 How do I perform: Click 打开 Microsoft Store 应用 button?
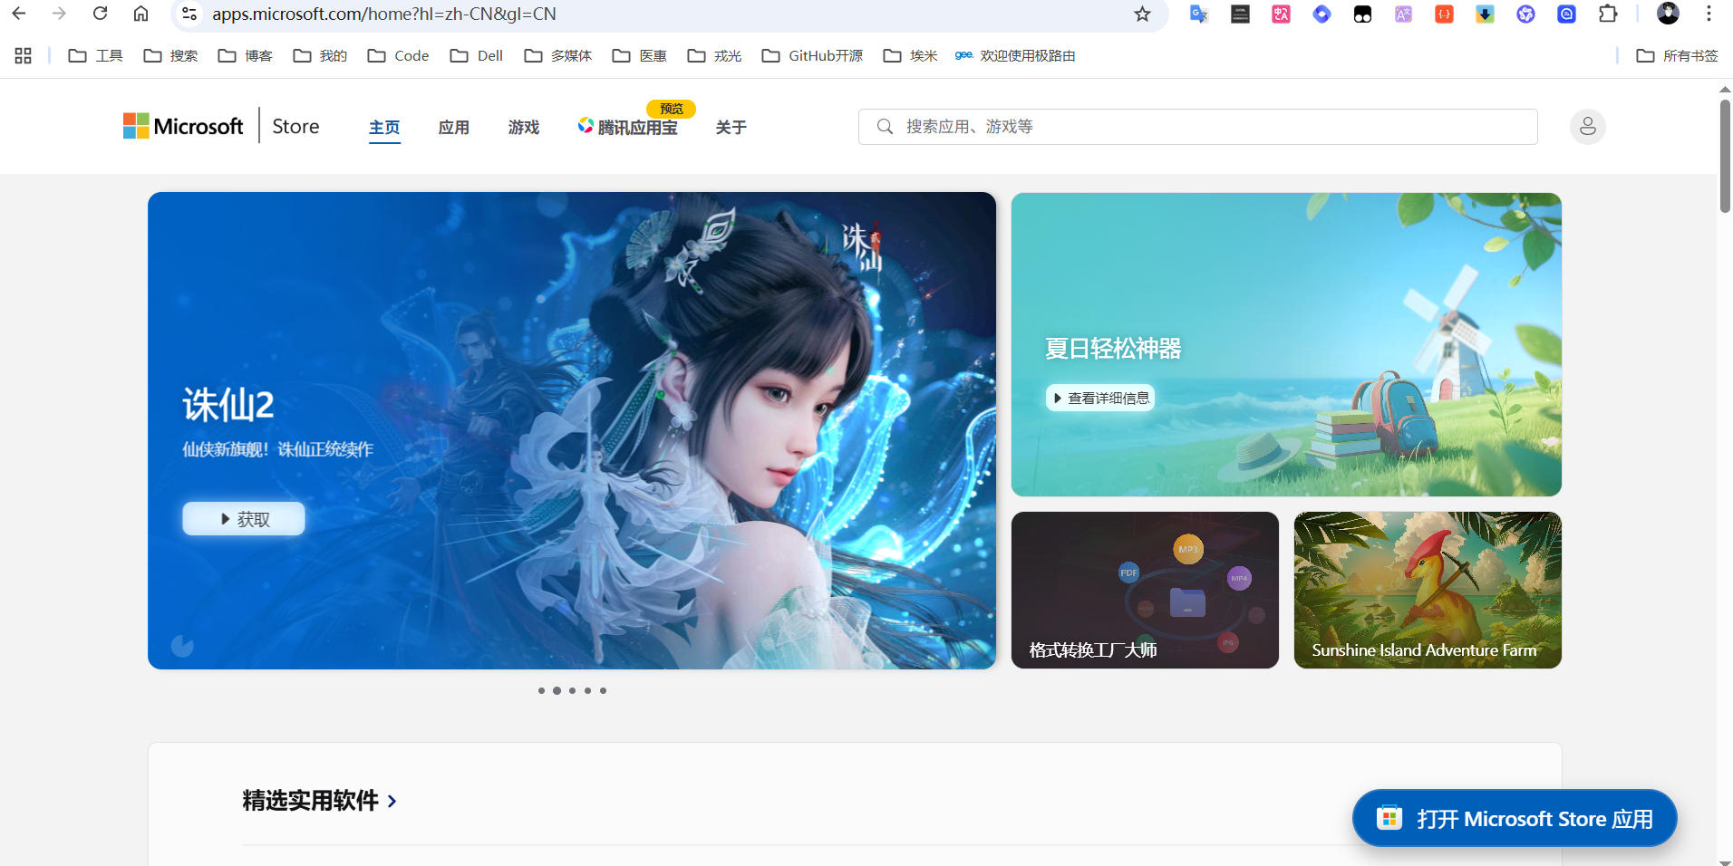click(x=1515, y=818)
